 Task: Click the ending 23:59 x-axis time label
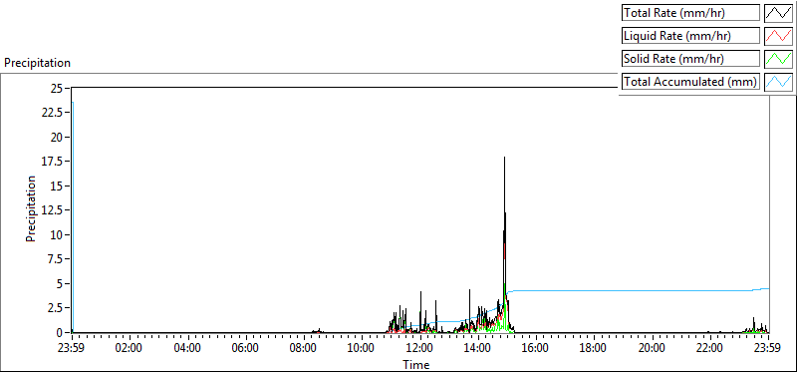pyautogui.click(x=768, y=349)
